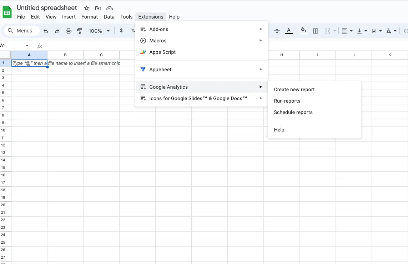
Task: Select column K header
Action: (390, 55)
